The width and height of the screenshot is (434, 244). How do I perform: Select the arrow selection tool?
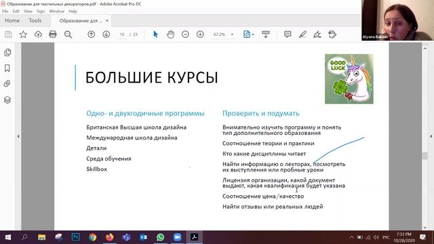[x=155, y=35]
